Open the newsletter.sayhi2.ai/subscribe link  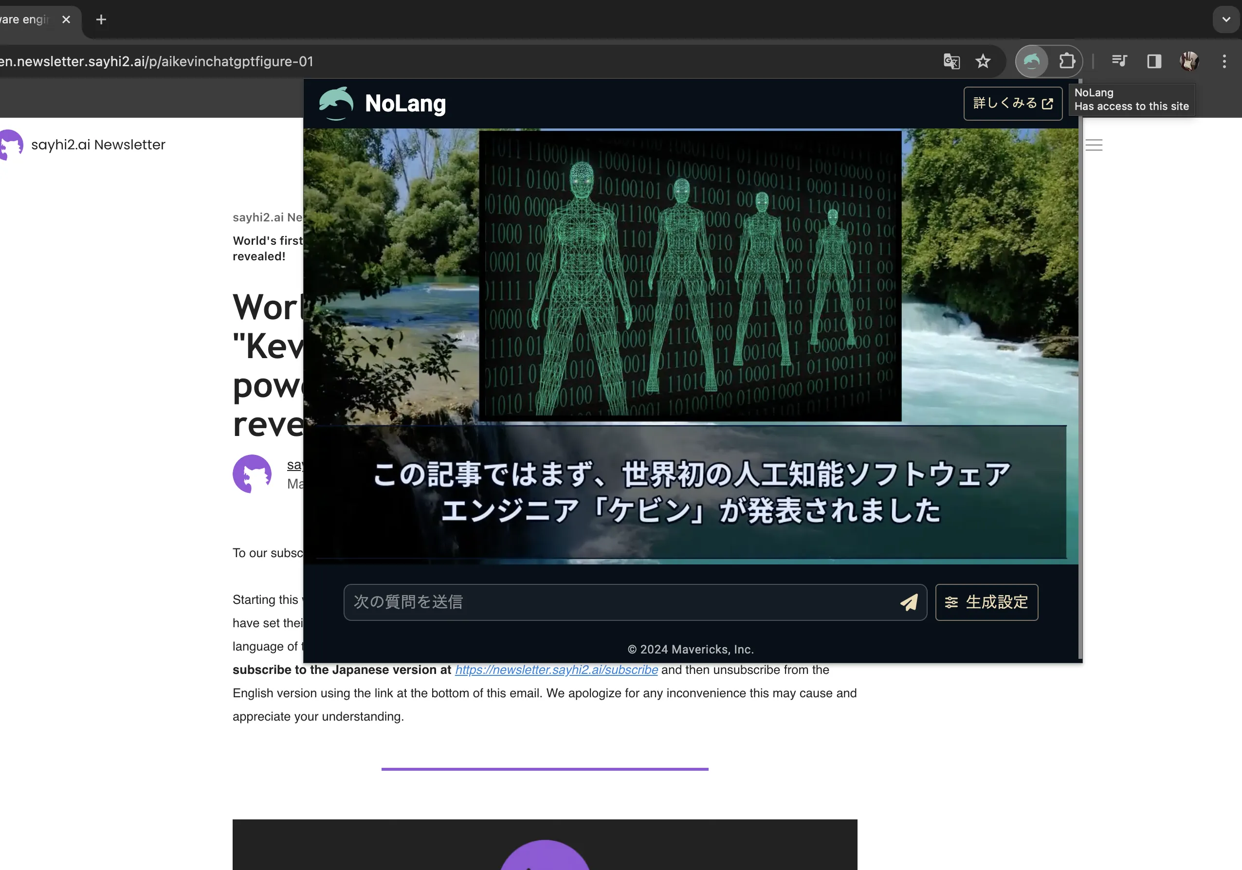coord(556,670)
